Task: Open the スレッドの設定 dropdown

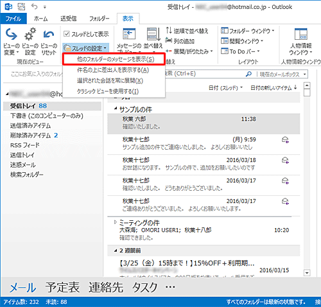Action: tap(86, 48)
